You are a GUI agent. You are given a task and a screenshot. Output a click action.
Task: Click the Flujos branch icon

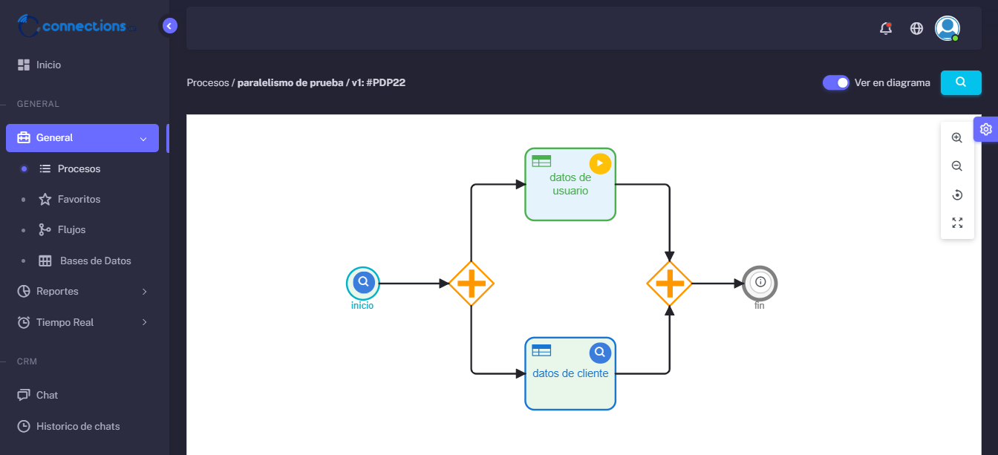pyautogui.click(x=45, y=230)
